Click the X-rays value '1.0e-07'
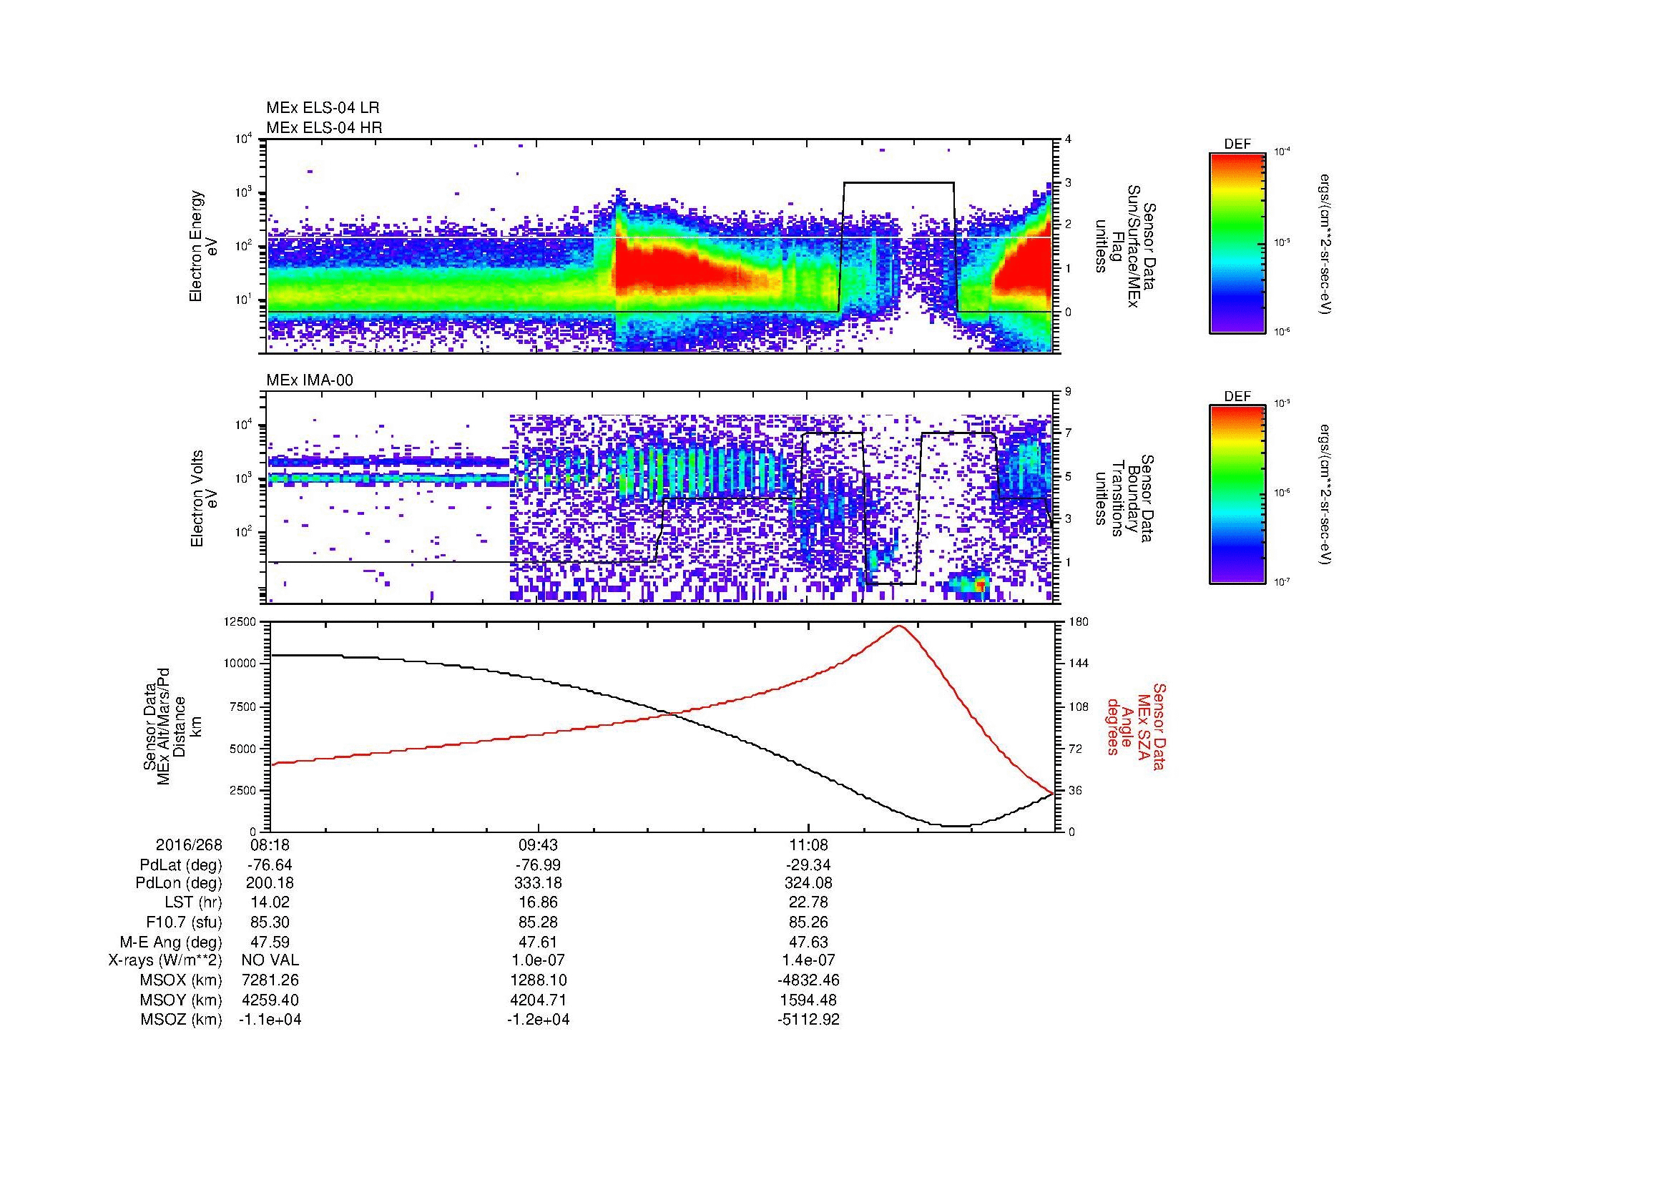This screenshot has width=1673, height=1182. [x=539, y=960]
